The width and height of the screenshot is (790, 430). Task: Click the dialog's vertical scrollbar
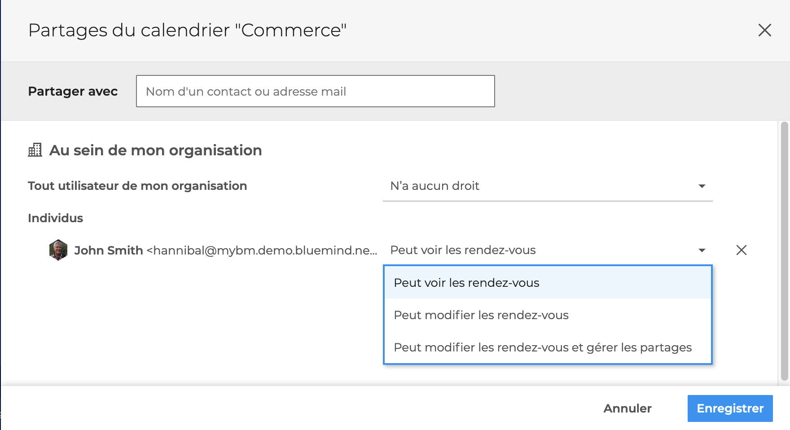click(784, 251)
